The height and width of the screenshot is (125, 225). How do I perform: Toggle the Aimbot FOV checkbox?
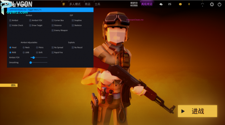point(30,20)
